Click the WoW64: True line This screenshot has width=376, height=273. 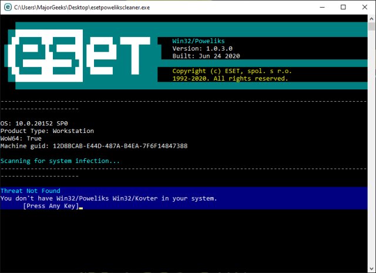(22, 138)
